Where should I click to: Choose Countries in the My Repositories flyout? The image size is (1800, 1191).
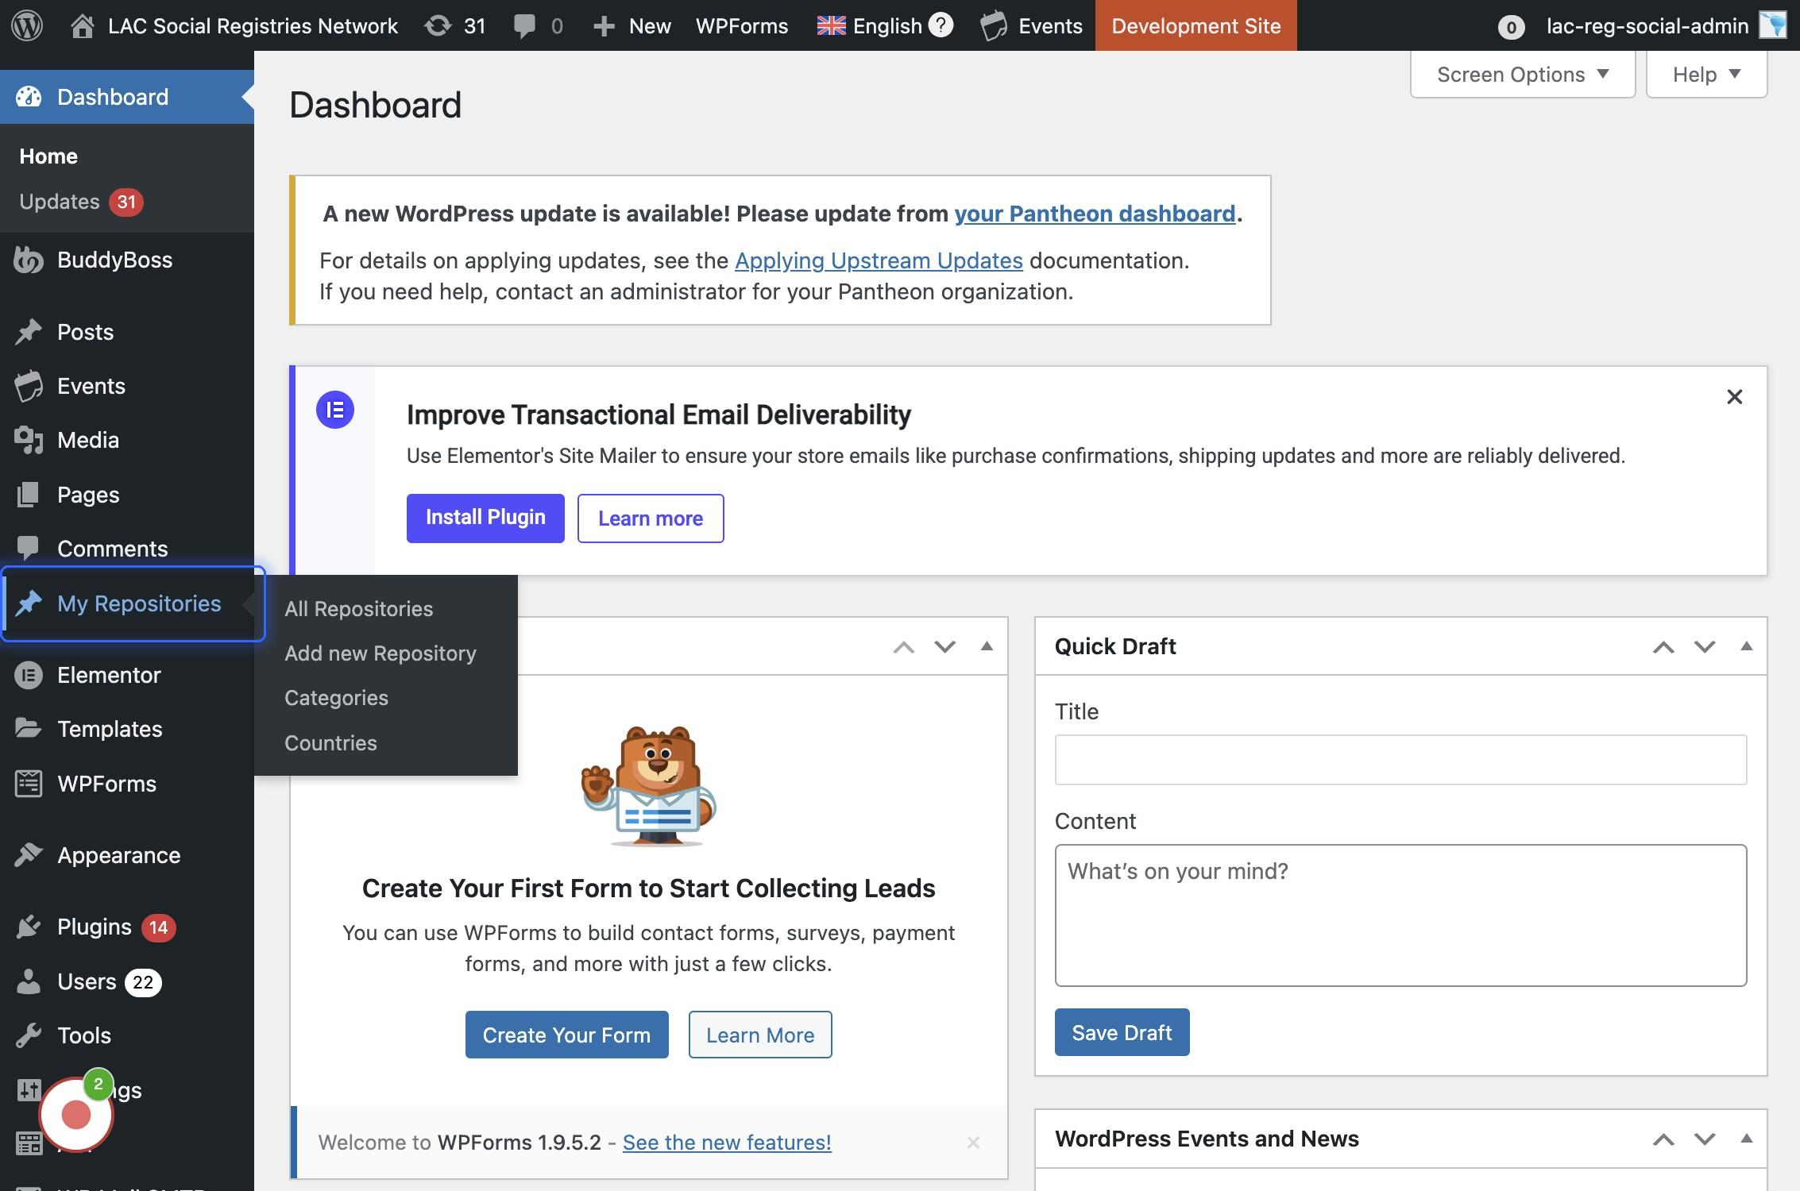(x=330, y=742)
